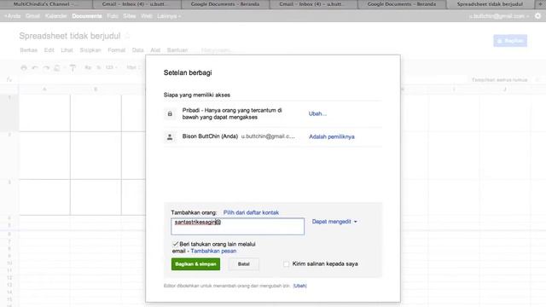Click the undo arrow icon
The width and height of the screenshot is (546, 307).
click(34, 67)
